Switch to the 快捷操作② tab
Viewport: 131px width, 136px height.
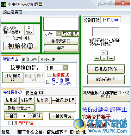coord(35,93)
